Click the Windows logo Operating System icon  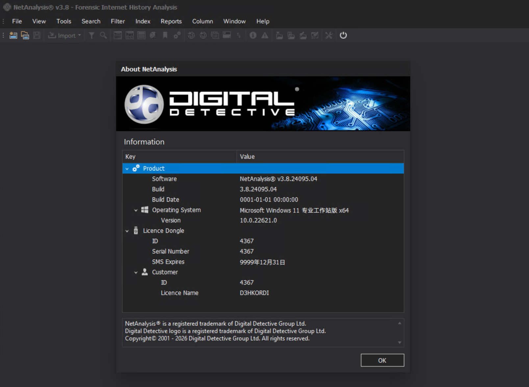pos(145,210)
